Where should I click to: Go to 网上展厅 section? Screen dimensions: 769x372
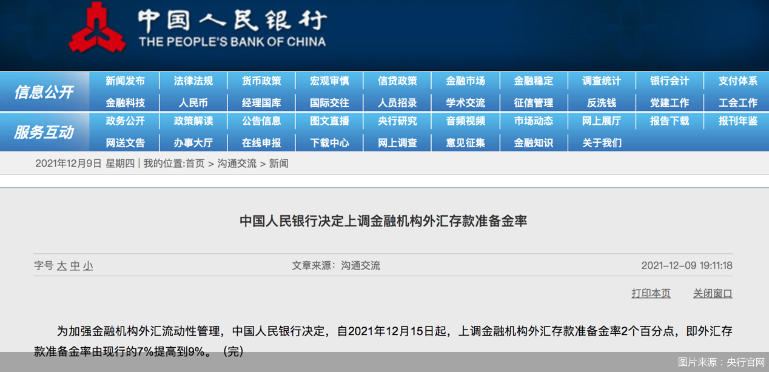coord(602,121)
